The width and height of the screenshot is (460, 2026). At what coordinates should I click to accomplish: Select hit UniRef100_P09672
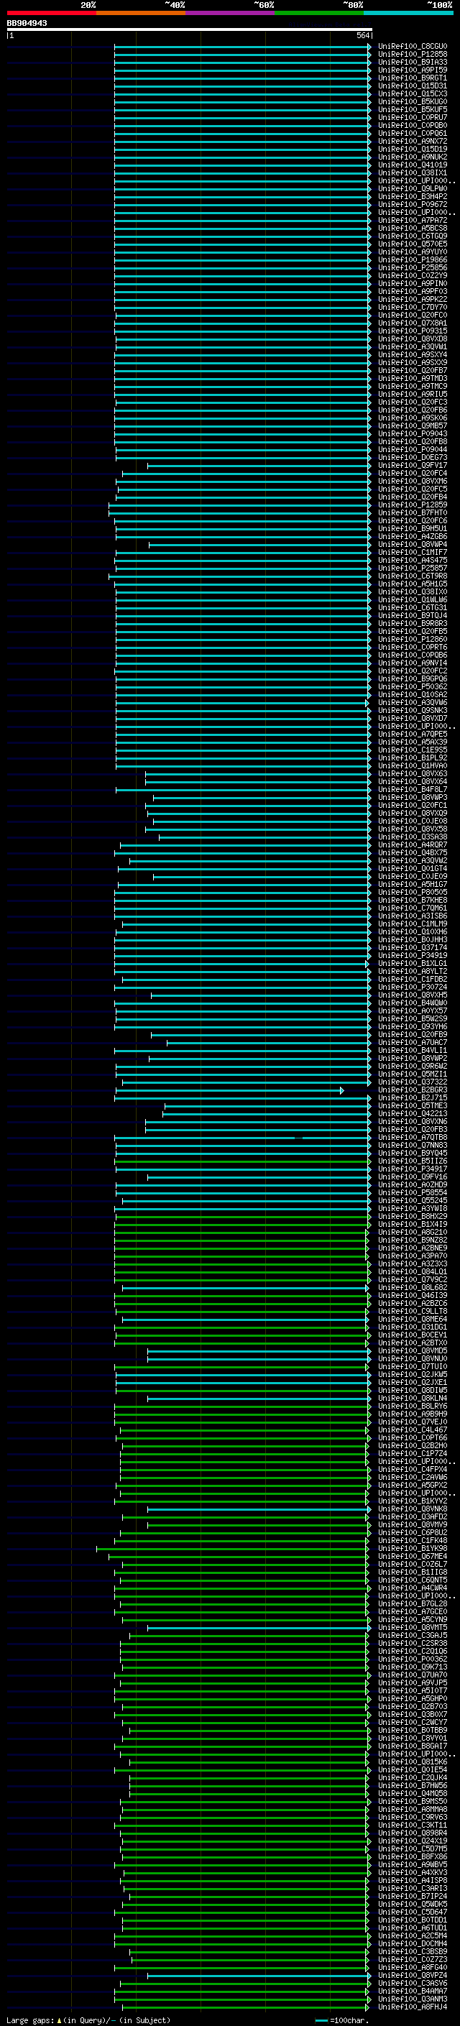412,205
